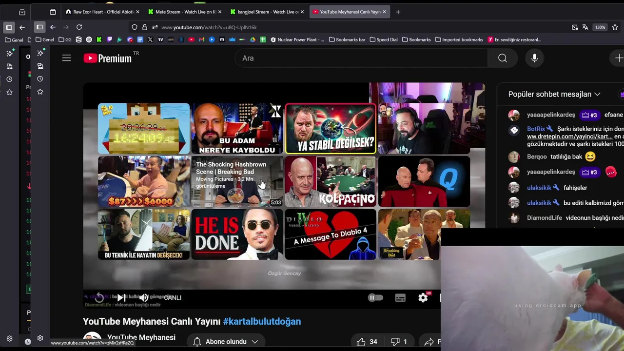Click the YouTube search magnifier button
The width and height of the screenshot is (624, 351).
coord(503,58)
